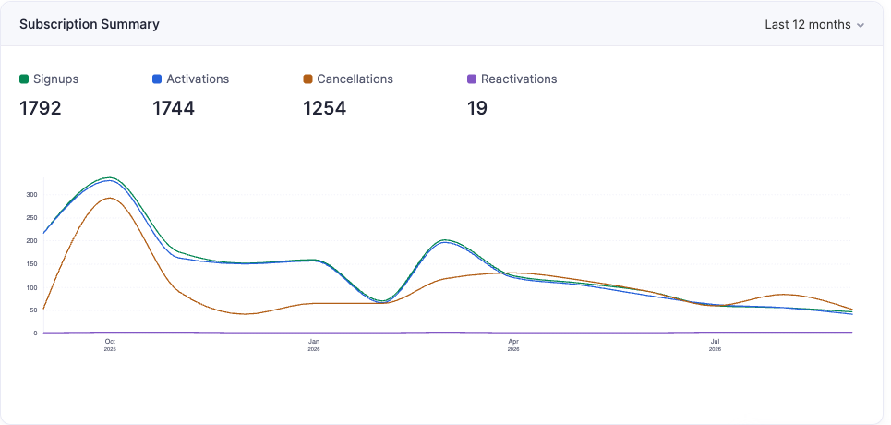Select the Activations legend label
891x425 pixels.
click(x=198, y=79)
